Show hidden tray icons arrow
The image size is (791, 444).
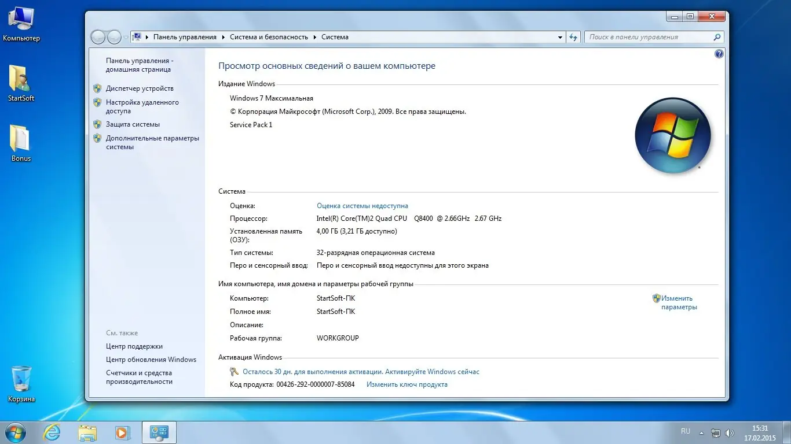tap(701, 432)
